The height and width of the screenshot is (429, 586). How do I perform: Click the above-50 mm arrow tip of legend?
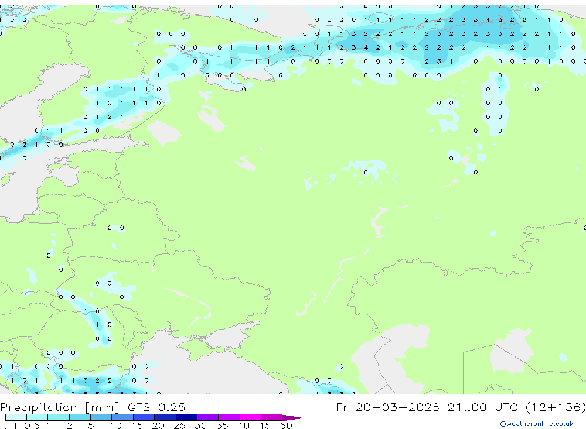(293, 418)
